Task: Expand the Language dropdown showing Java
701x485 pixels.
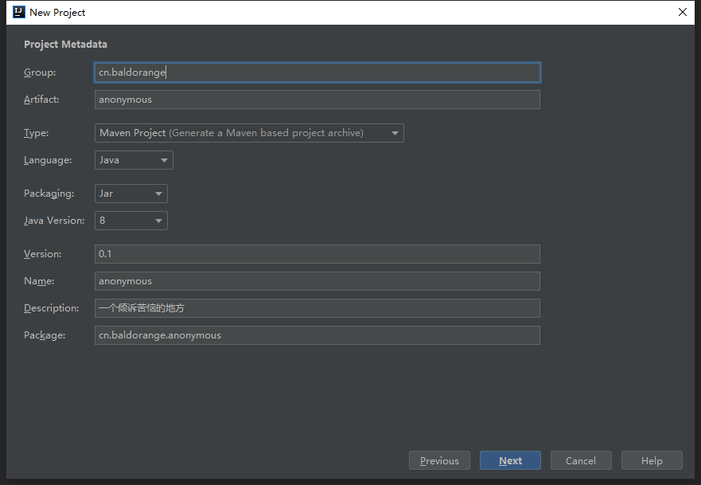Action: pos(134,160)
